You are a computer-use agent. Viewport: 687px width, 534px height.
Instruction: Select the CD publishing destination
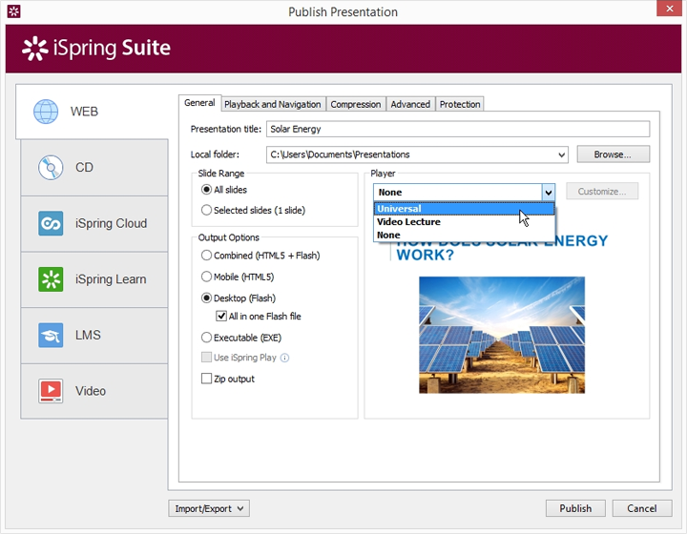pos(94,168)
